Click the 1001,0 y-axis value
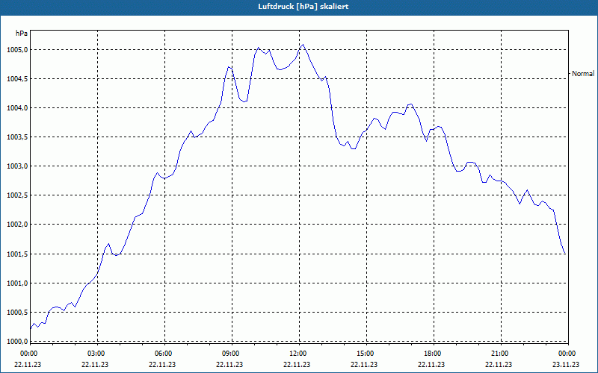598x373 pixels. [x=16, y=283]
